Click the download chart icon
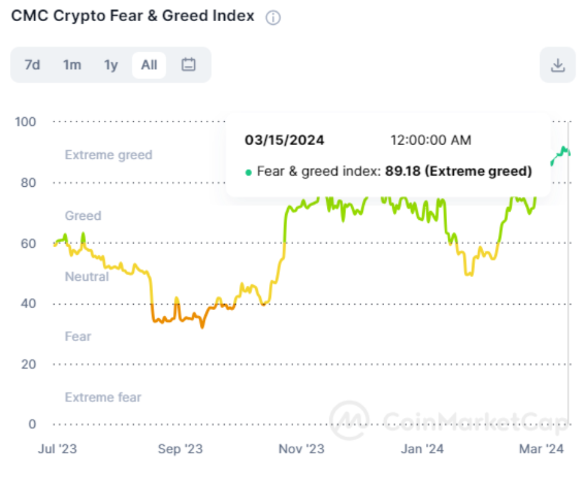584x477 pixels. click(x=558, y=65)
